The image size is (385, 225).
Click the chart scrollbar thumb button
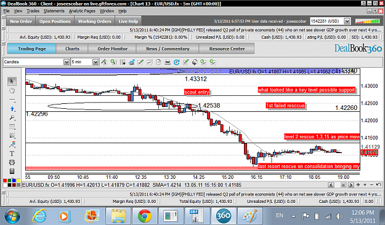344,185
